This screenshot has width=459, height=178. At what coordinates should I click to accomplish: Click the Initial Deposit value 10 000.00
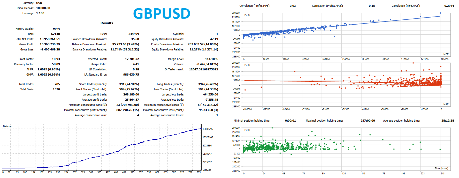click(x=43, y=8)
